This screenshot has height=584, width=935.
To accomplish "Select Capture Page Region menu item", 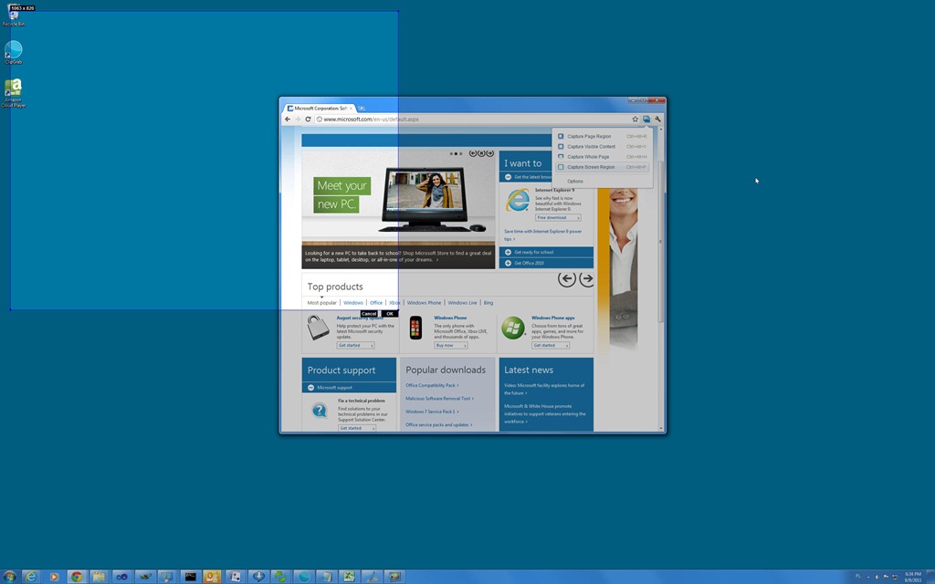I will pos(589,136).
